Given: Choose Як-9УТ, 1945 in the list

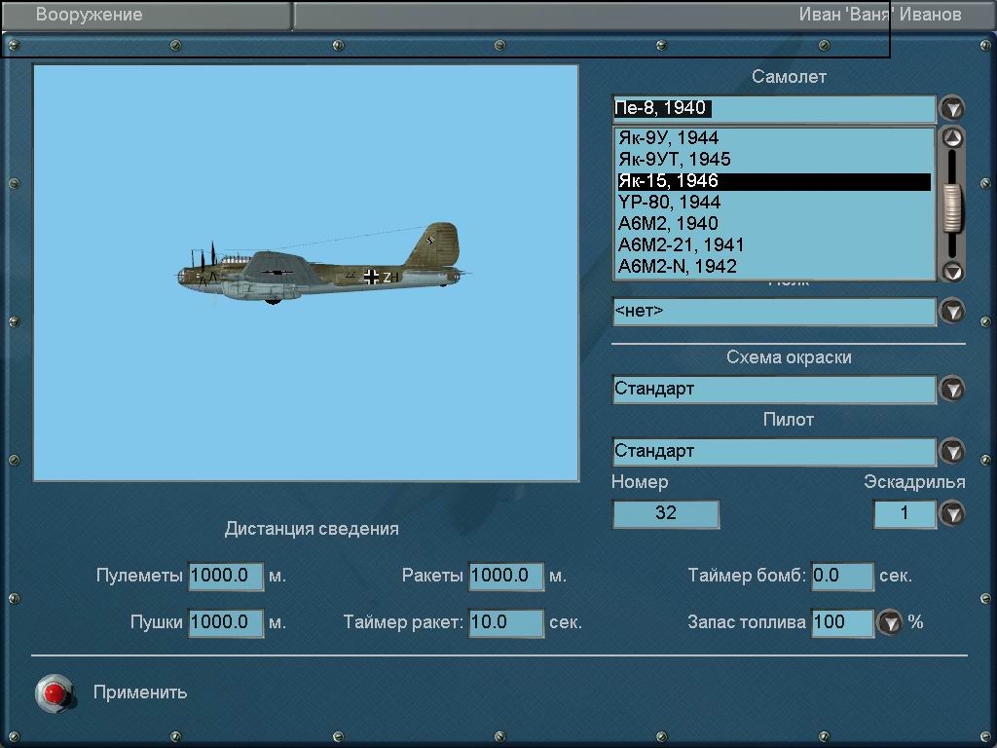Looking at the screenshot, I should (675, 160).
